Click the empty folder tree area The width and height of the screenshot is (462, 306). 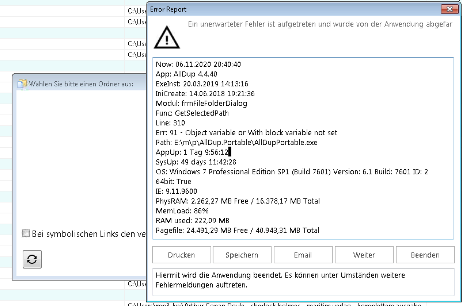[x=81, y=158]
